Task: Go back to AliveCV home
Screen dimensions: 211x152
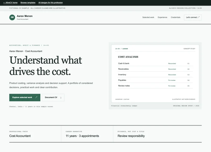Action: coord(10,3)
